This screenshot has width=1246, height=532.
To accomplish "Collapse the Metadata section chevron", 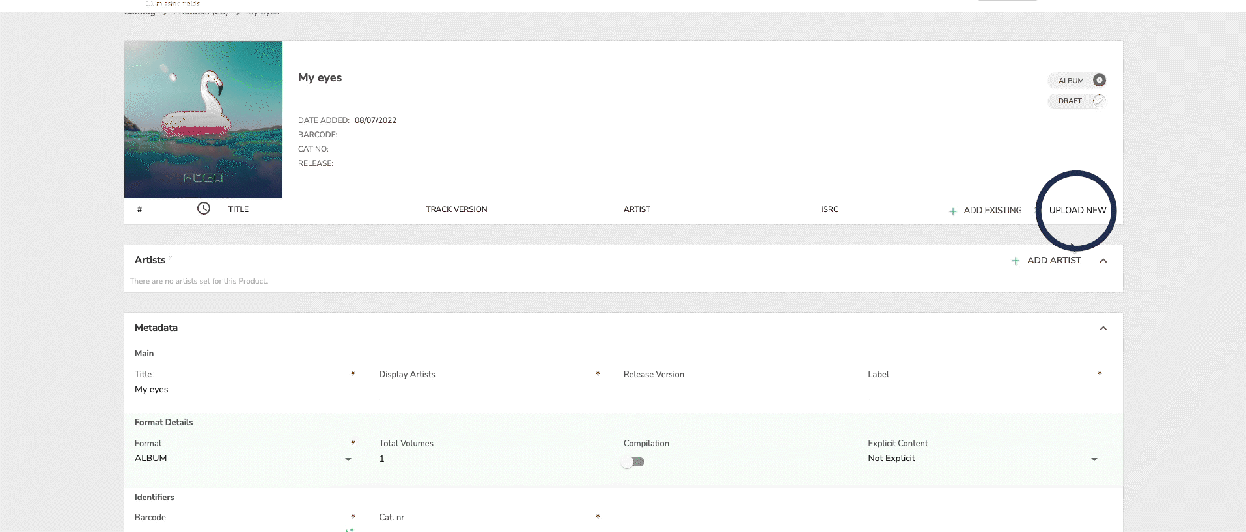I will 1103,328.
